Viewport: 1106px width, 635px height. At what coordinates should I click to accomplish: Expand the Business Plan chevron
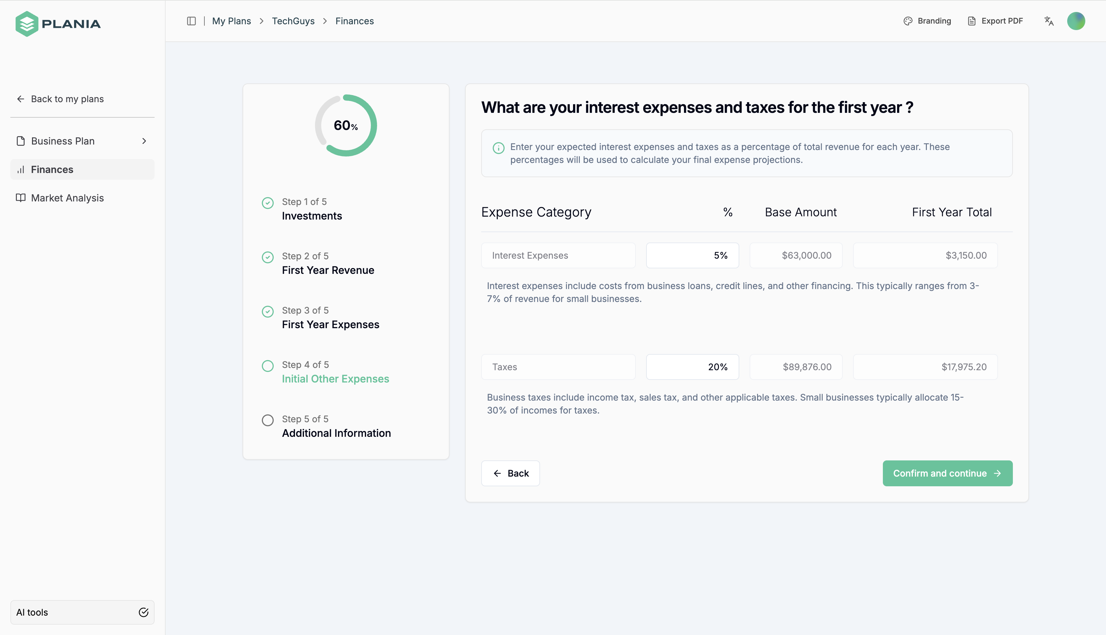(144, 141)
